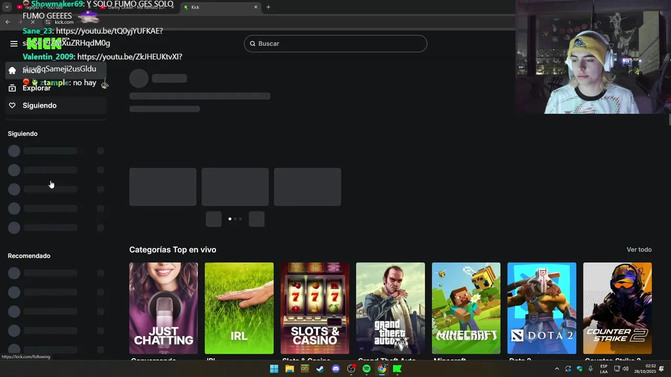
Task: Click the sync tray icon
Action: pos(568,369)
